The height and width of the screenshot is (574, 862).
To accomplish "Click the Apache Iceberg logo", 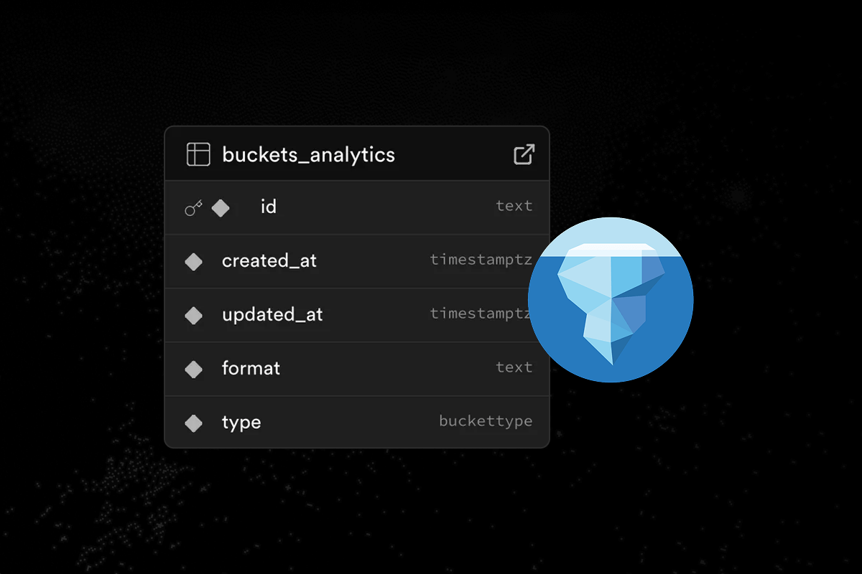I will [611, 300].
